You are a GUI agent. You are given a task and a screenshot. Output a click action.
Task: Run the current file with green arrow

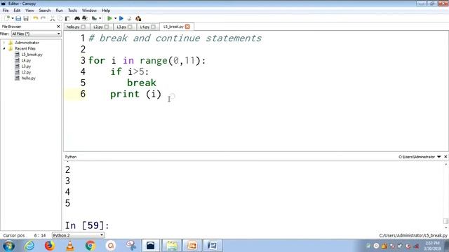109,19
